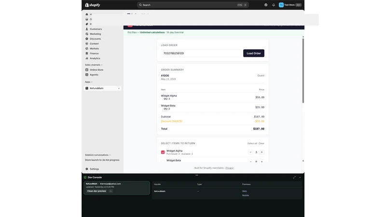
Task: Expand Sidekick conversations
Action: (x=98, y=155)
